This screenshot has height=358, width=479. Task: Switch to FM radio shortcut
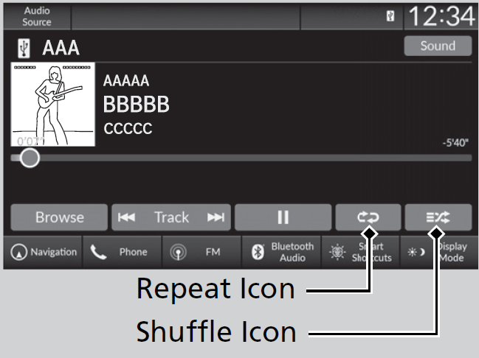(x=201, y=252)
